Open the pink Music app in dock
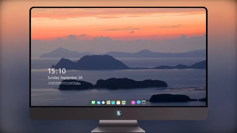Screen dimensions: 237x133 tap(133, 103)
